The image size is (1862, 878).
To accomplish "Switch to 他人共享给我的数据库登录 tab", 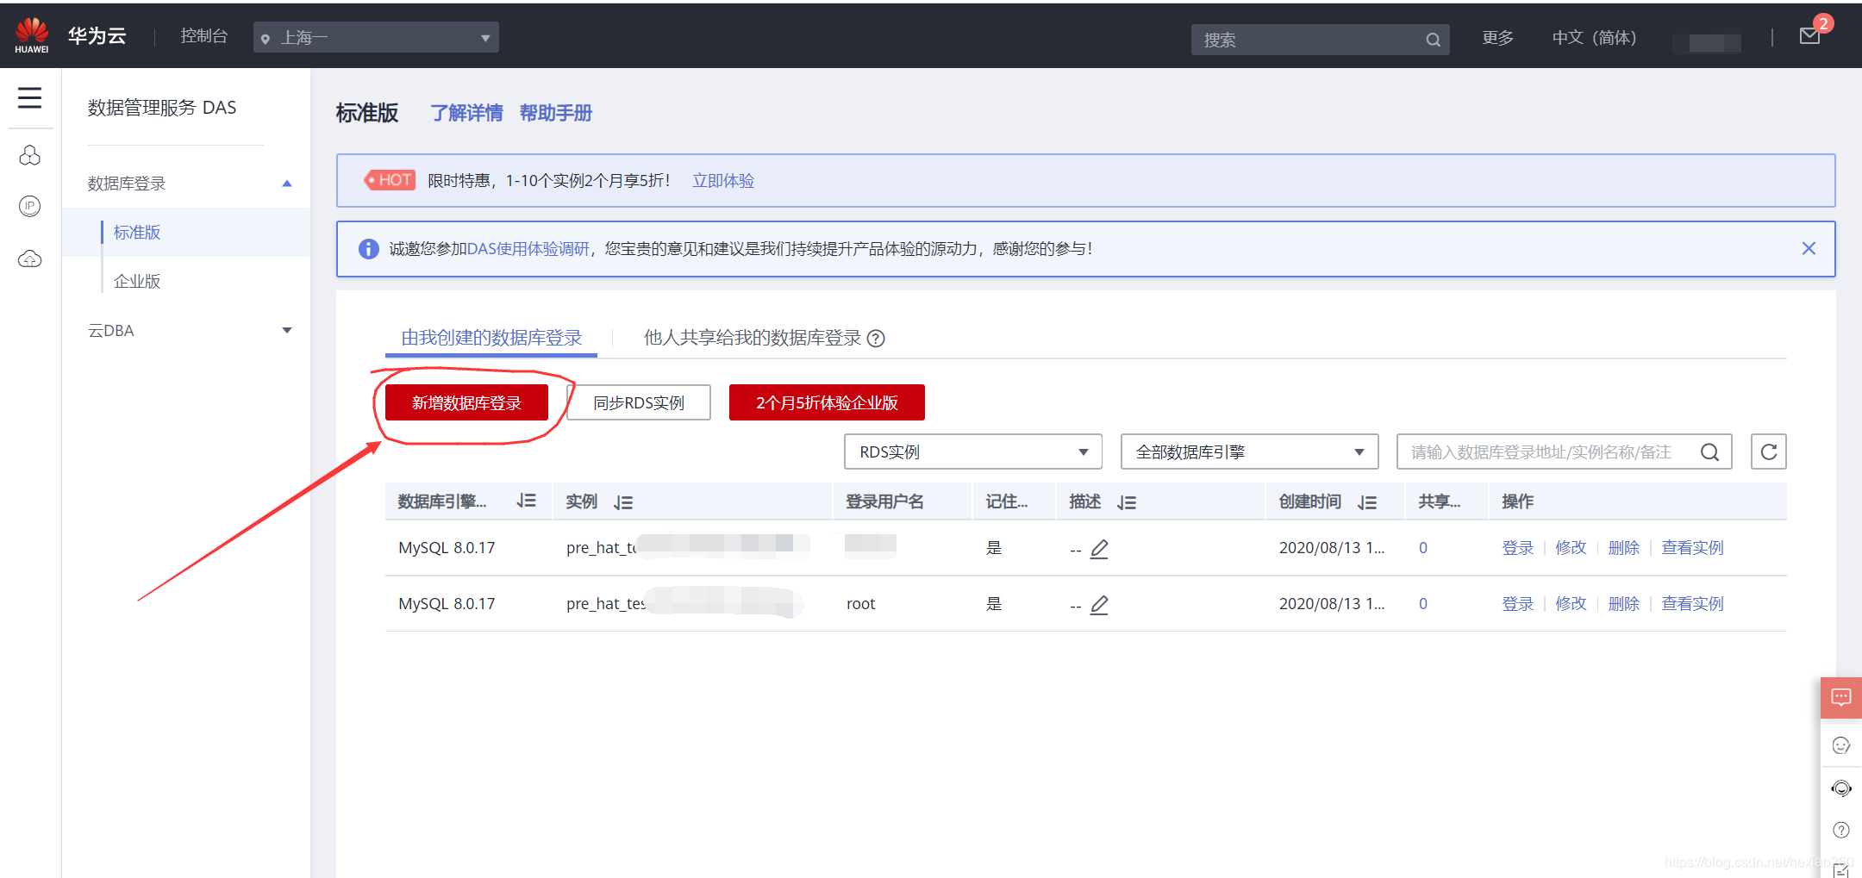I will [753, 338].
